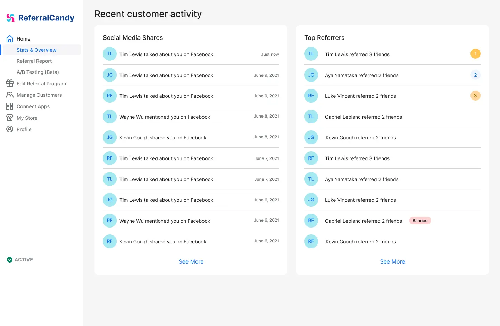Open the Kevin Gough shared June 8 entry

point(191,137)
